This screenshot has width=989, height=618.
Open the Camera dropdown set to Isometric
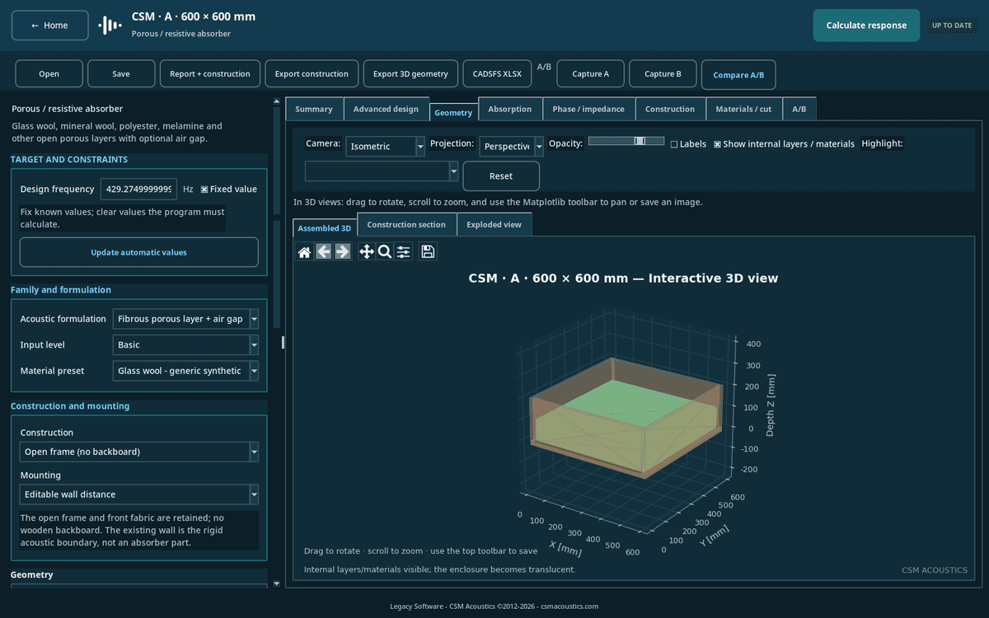coord(385,147)
